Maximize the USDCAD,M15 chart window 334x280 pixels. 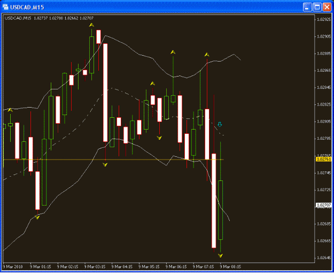pyautogui.click(x=317, y=7)
